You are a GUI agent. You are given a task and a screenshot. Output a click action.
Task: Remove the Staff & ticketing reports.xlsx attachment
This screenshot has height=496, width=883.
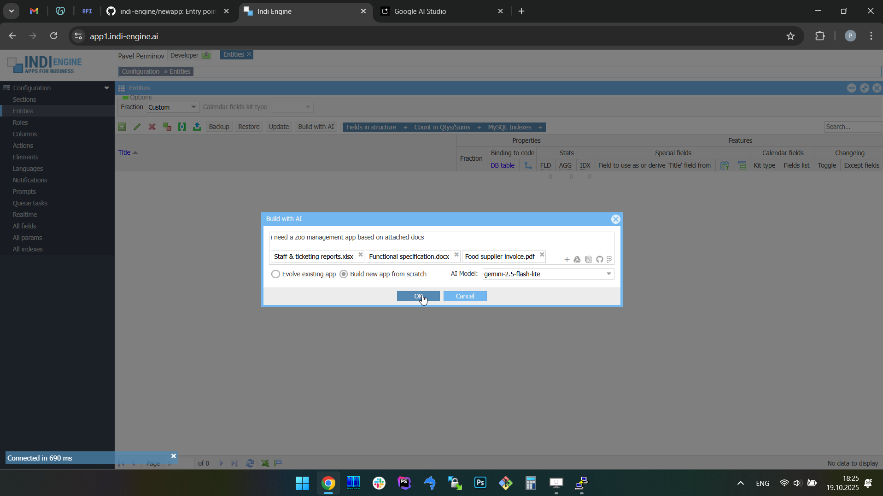point(361,255)
